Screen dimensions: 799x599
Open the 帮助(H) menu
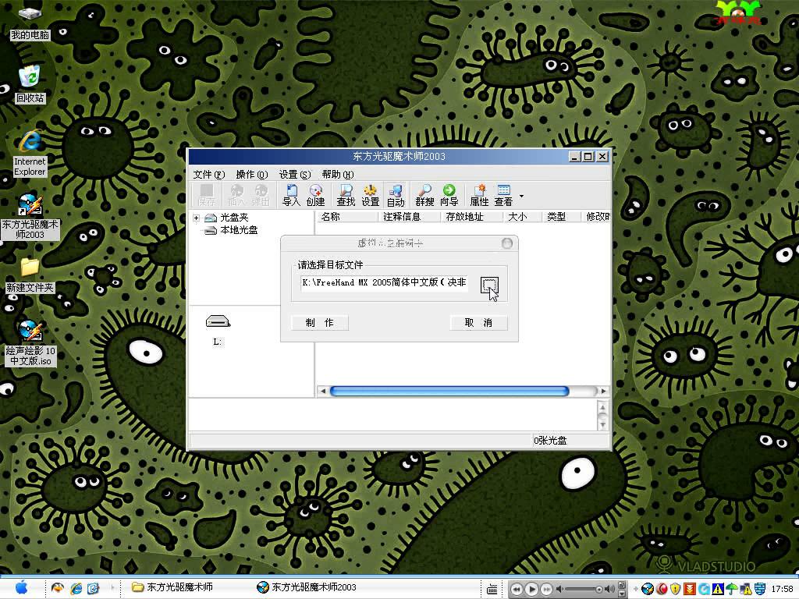(338, 174)
